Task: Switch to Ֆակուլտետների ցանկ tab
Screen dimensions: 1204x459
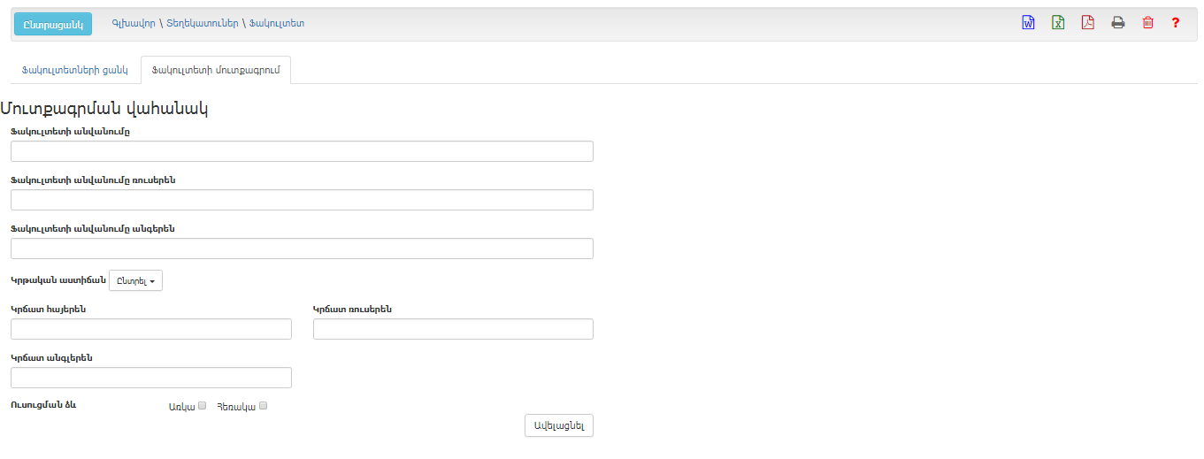Action: pyautogui.click(x=75, y=70)
